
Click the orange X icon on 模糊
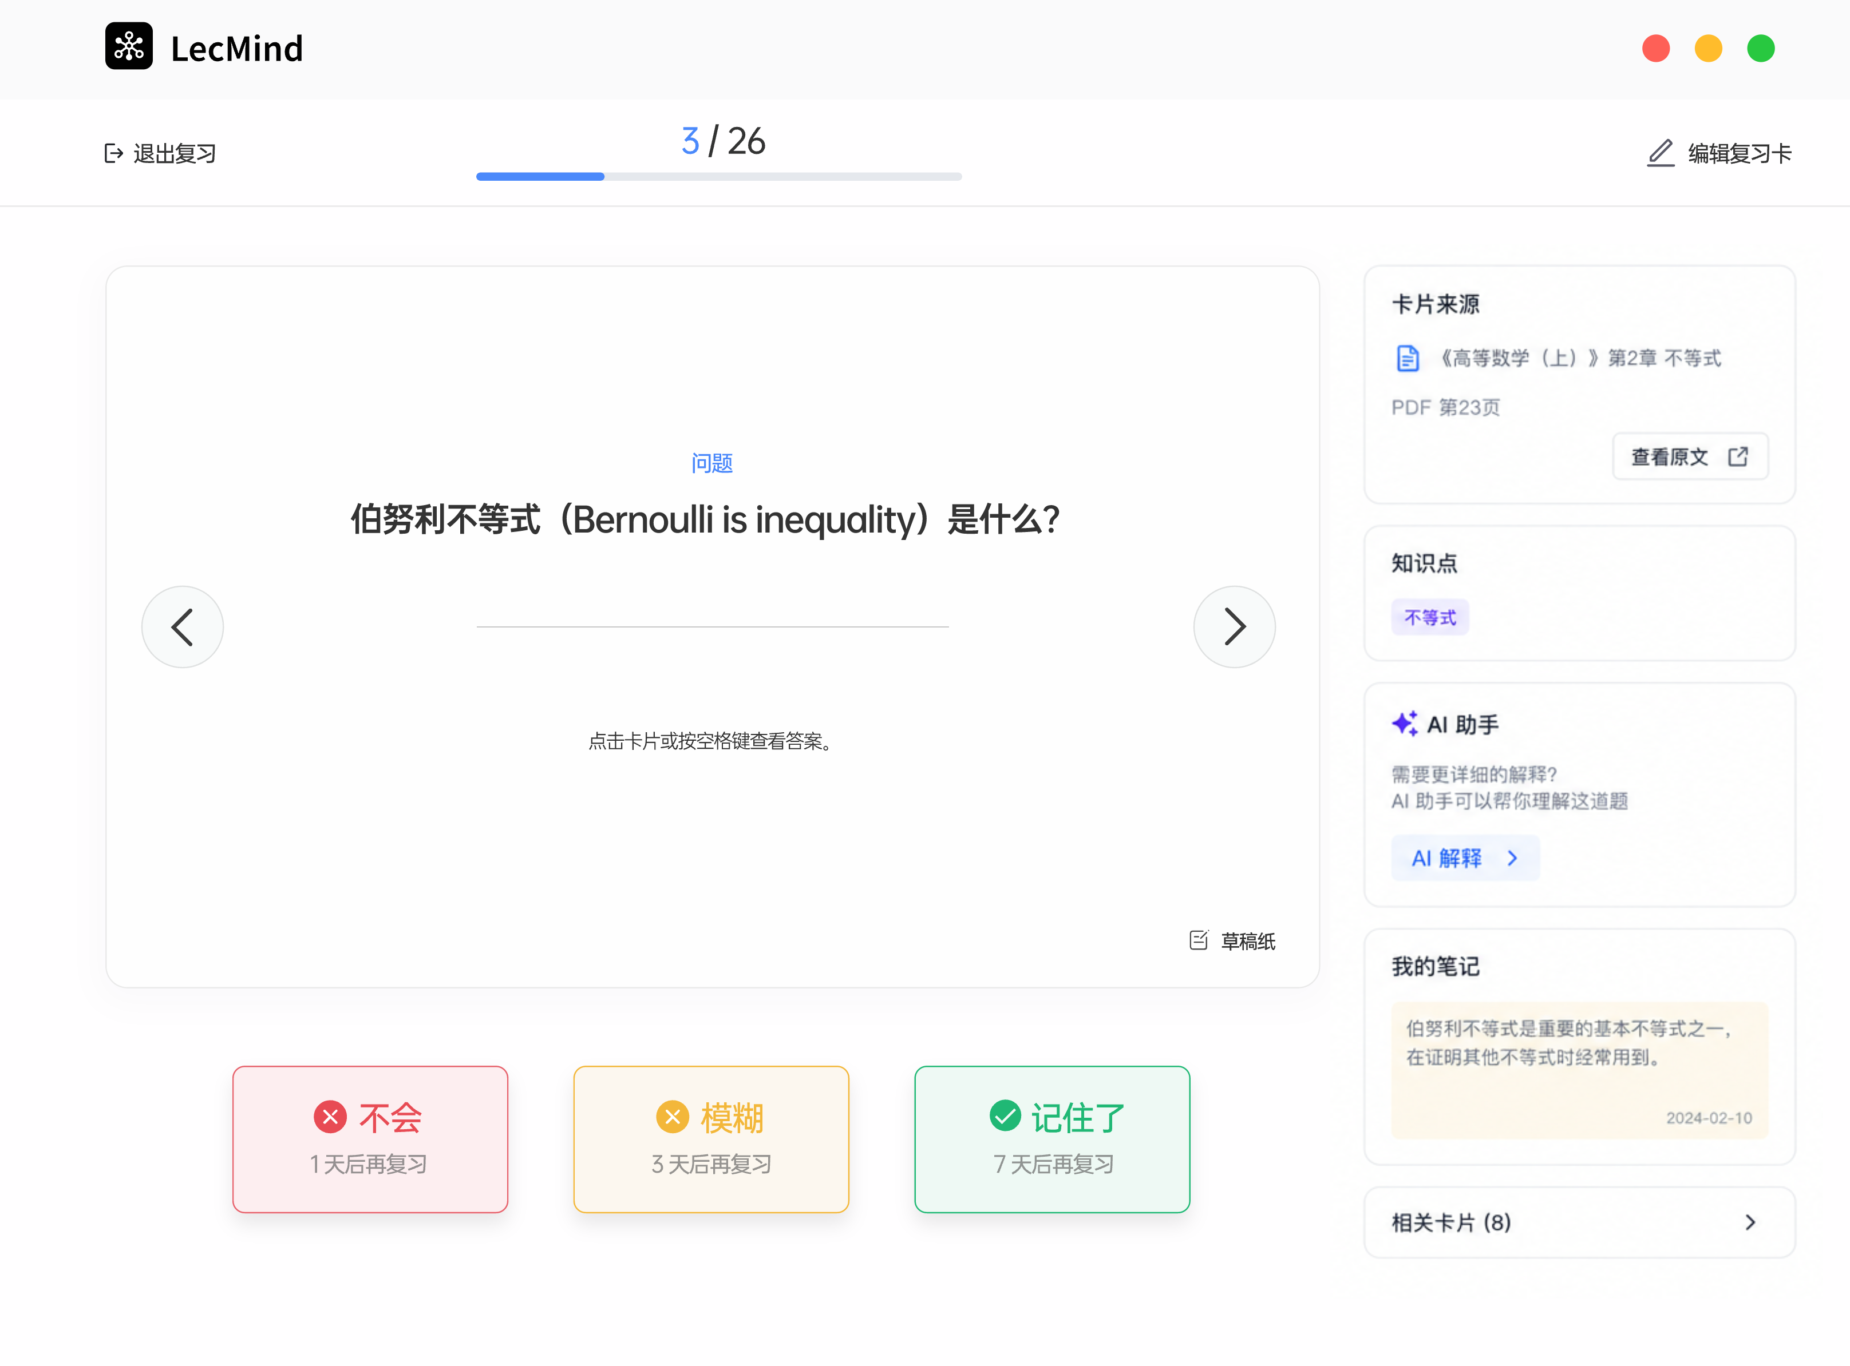pos(673,1117)
